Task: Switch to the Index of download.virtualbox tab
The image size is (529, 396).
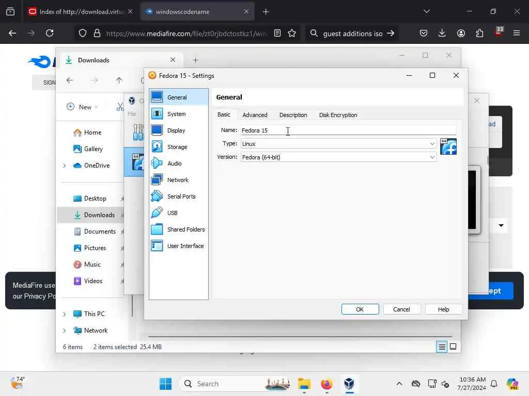Action: tap(80, 11)
